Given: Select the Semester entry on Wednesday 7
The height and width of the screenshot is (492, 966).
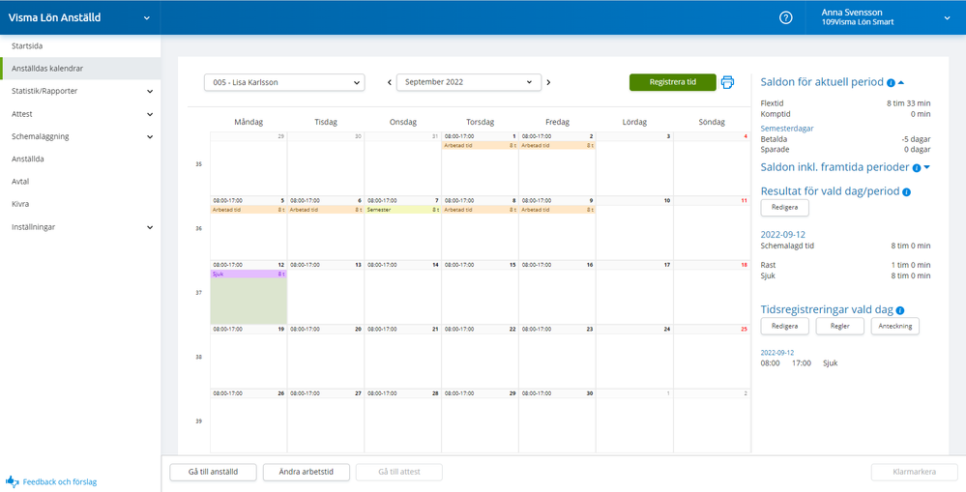Looking at the screenshot, I should tap(402, 209).
